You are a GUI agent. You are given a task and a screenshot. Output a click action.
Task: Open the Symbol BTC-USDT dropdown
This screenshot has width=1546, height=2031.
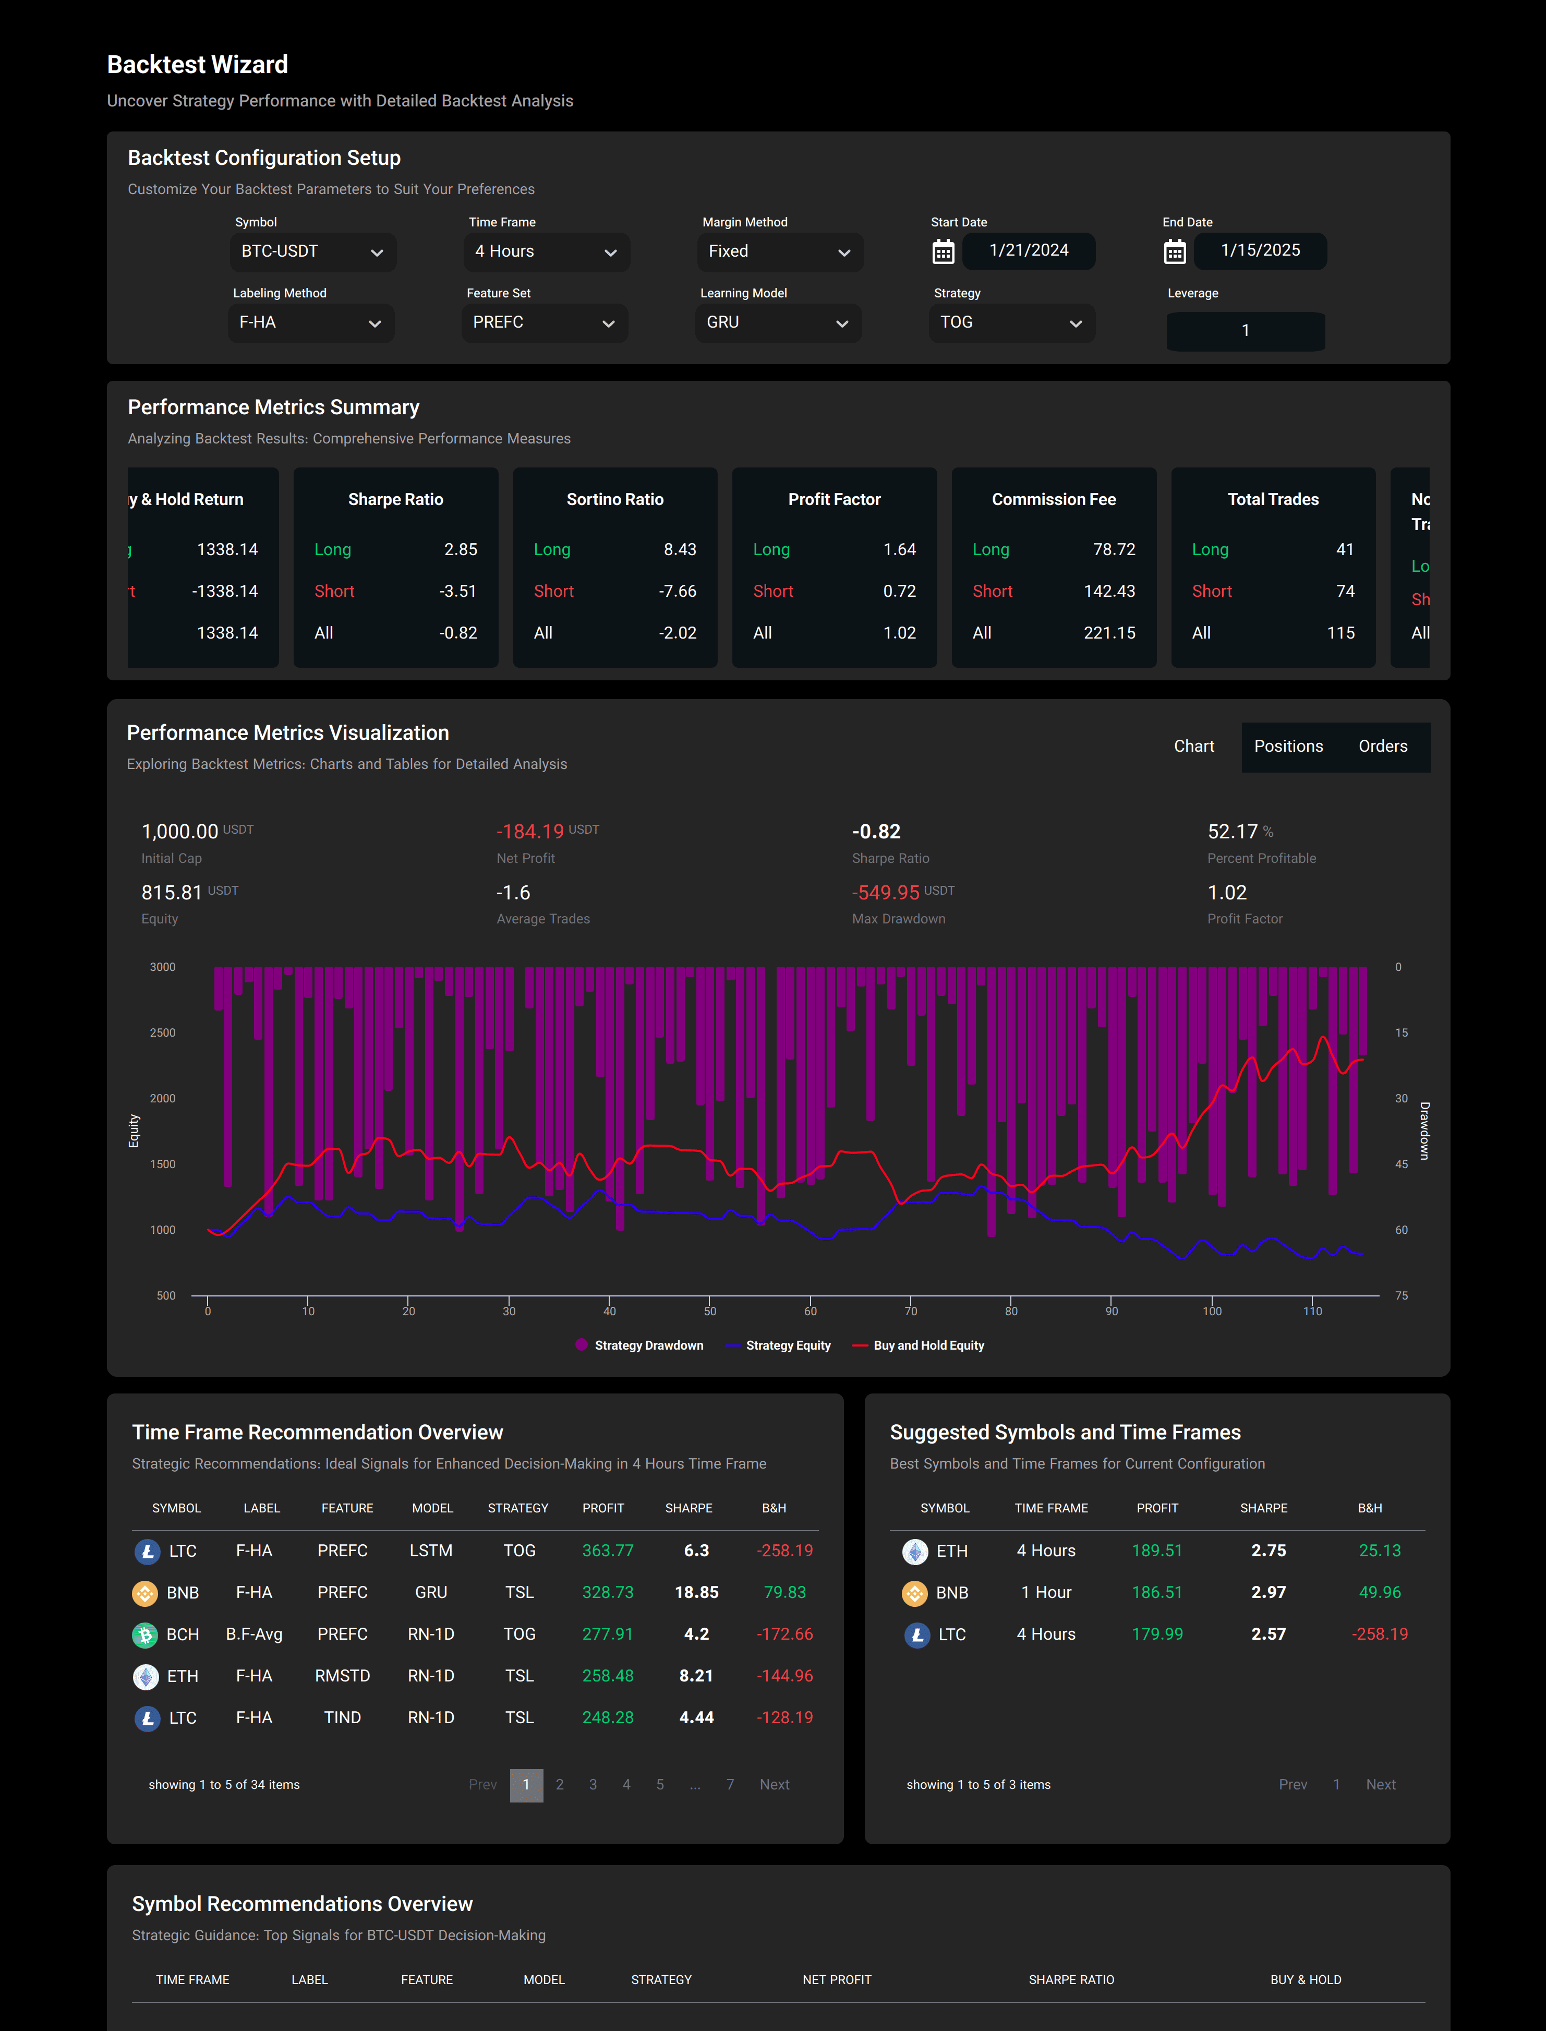click(312, 251)
